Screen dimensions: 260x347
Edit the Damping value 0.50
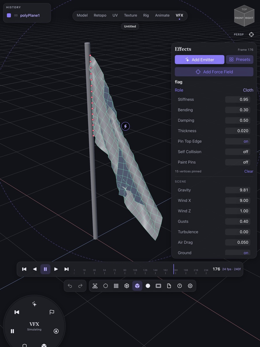coord(238,120)
